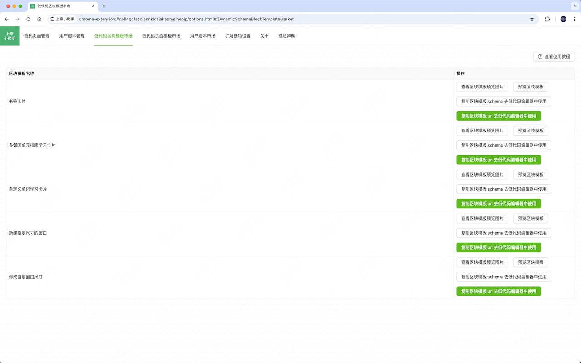581x363 pixels.
Task: Copy schema for 书签卡片 template
Action: point(504,101)
